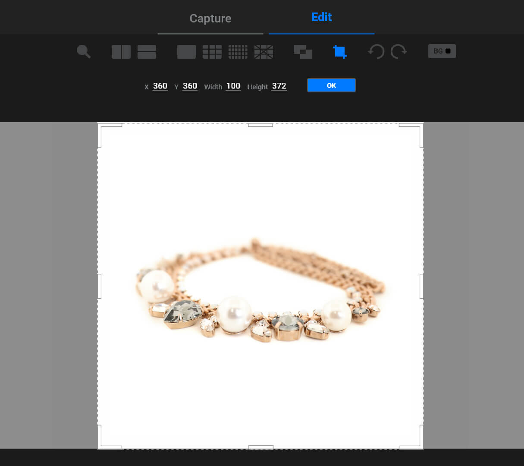Toggle the blue Crop tool
This screenshot has height=466, width=524.
tap(340, 52)
